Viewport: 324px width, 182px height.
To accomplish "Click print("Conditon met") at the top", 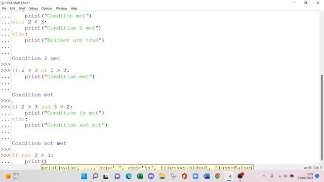I will [58, 16].
